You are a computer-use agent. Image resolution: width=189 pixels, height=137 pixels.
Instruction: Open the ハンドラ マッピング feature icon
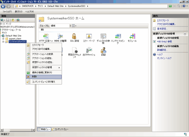118,36
